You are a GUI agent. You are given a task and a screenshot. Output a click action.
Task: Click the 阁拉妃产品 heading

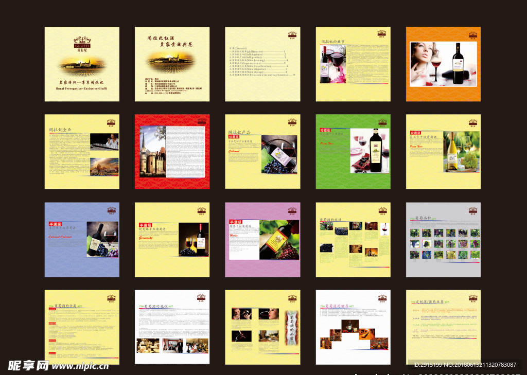pos(240,132)
